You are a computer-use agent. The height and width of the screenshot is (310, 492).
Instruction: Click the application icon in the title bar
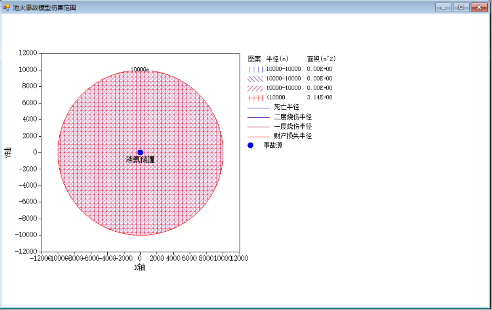click(x=7, y=7)
